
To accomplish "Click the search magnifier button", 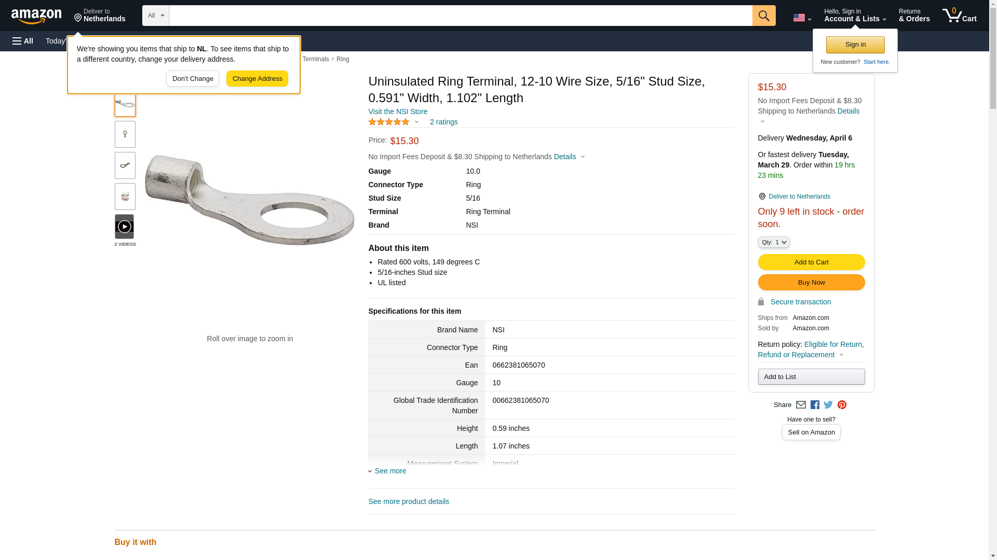I will (763, 16).
